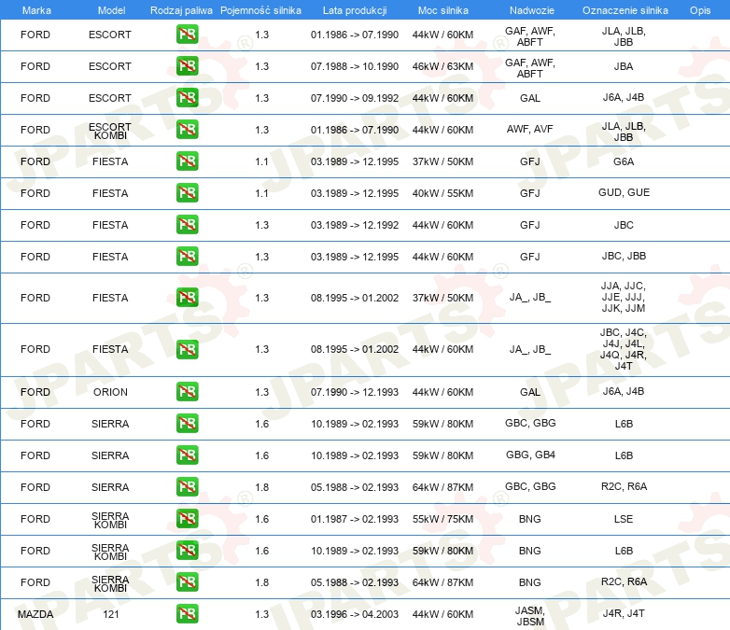Click date range 07.1990 -> 09.1992
Image resolution: width=730 pixels, height=630 pixels.
tap(355, 98)
